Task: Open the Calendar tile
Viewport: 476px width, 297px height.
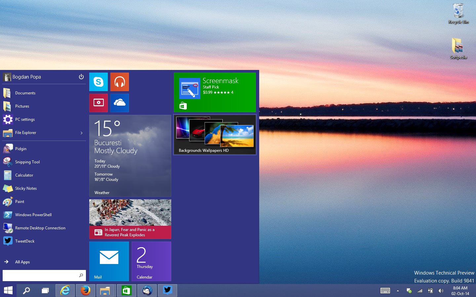Action: 151,261
